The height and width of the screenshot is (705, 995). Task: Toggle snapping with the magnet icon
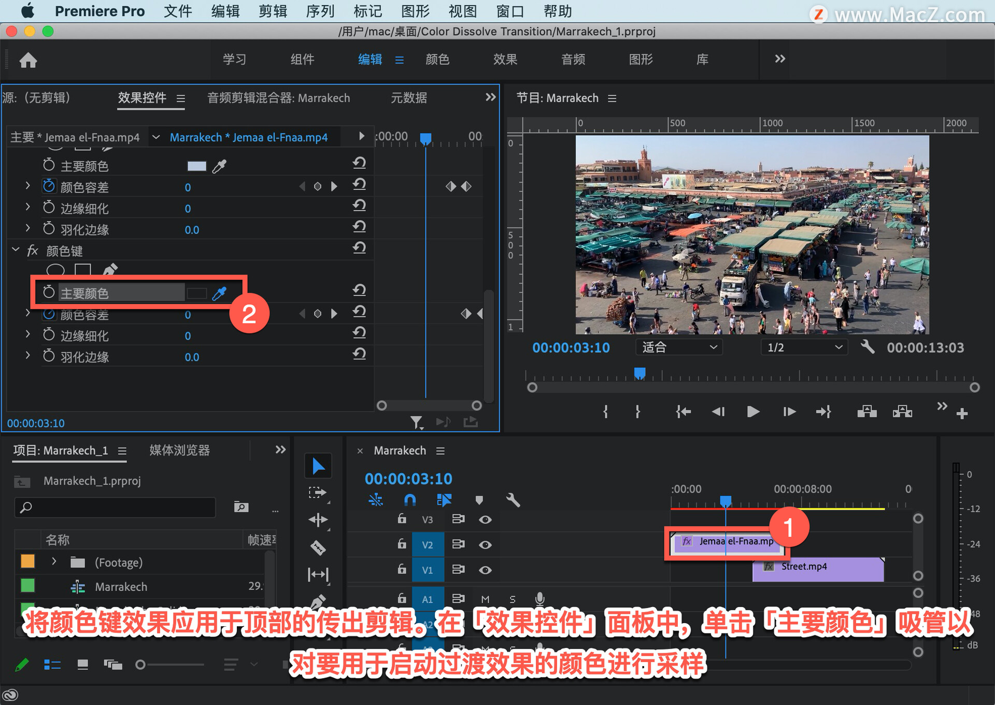pos(409,500)
